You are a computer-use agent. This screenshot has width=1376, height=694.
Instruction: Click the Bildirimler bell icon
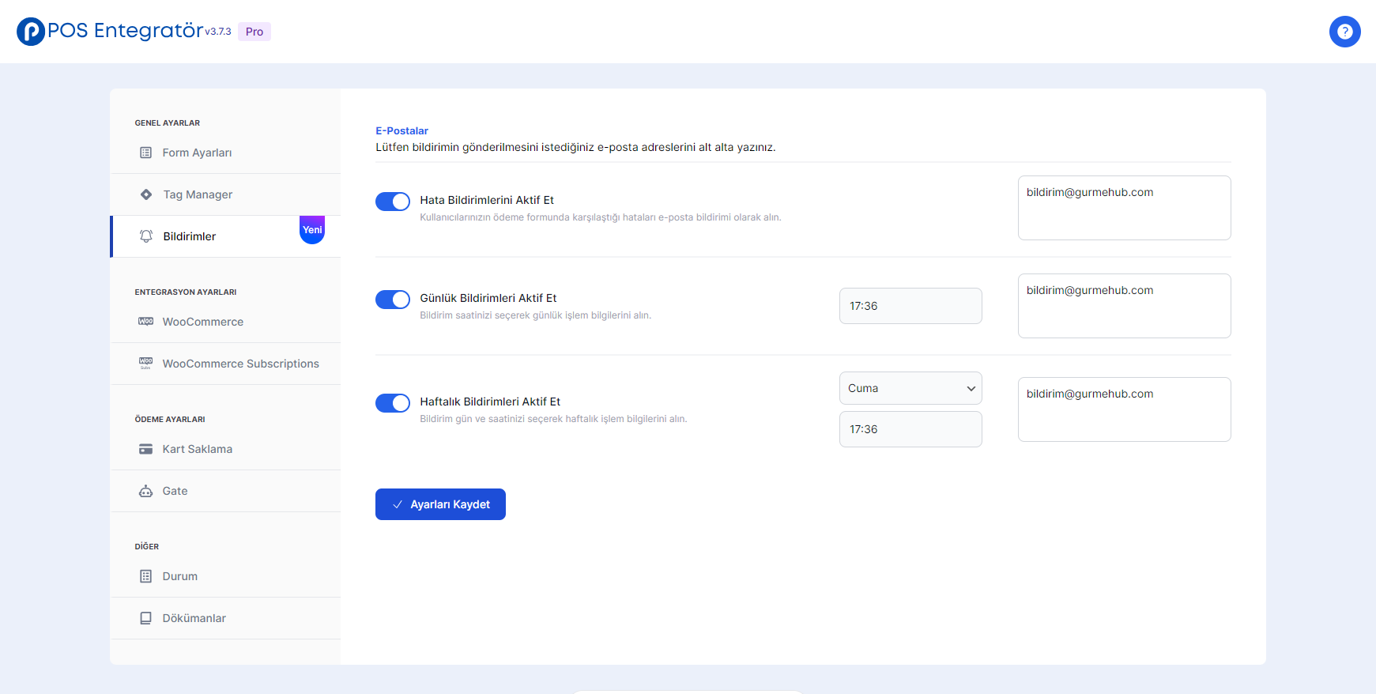pos(146,236)
